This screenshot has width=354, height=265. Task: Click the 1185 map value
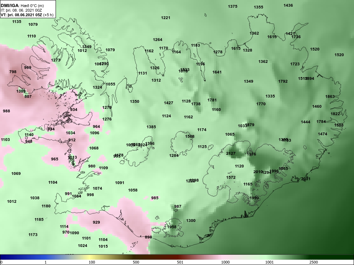click(39, 219)
